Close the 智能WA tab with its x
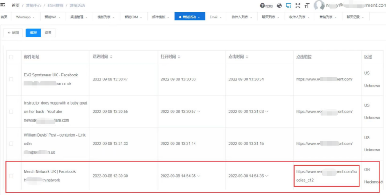This screenshot has width=386, height=195. point(59,17)
